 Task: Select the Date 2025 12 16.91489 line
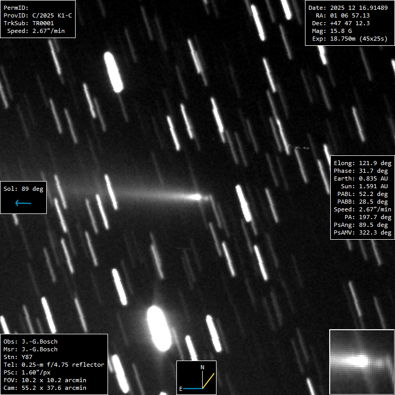pyautogui.click(x=348, y=8)
